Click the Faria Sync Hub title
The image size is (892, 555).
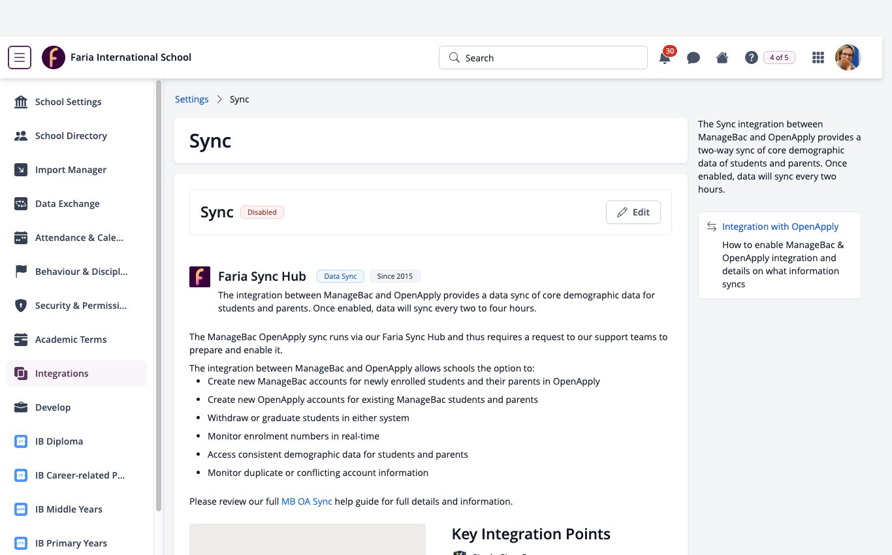click(x=262, y=276)
